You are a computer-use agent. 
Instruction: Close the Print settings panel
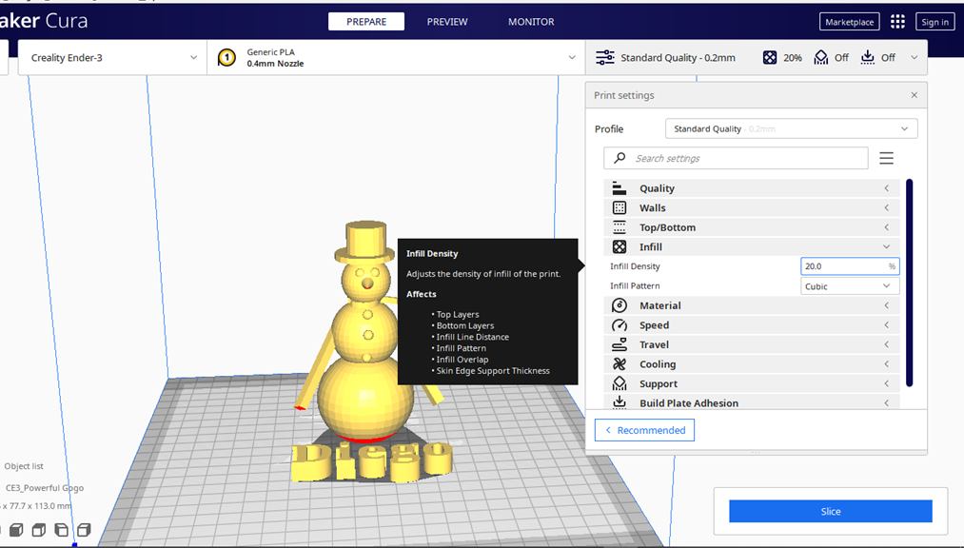pos(915,94)
